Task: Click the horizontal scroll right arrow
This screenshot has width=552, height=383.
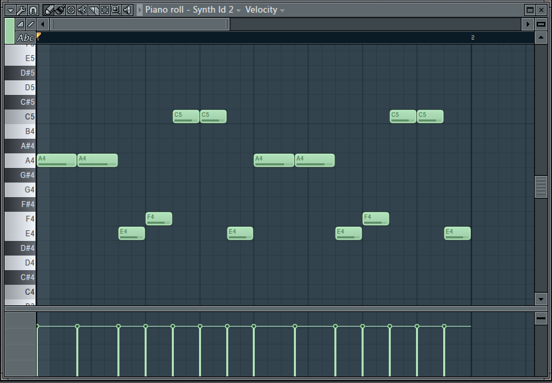Action: click(x=527, y=24)
